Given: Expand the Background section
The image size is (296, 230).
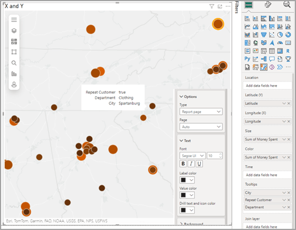Looking at the screenshot, I should tap(181, 224).
